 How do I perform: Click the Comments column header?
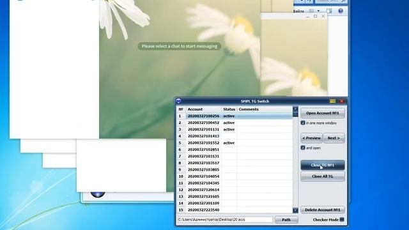pyautogui.click(x=265, y=109)
